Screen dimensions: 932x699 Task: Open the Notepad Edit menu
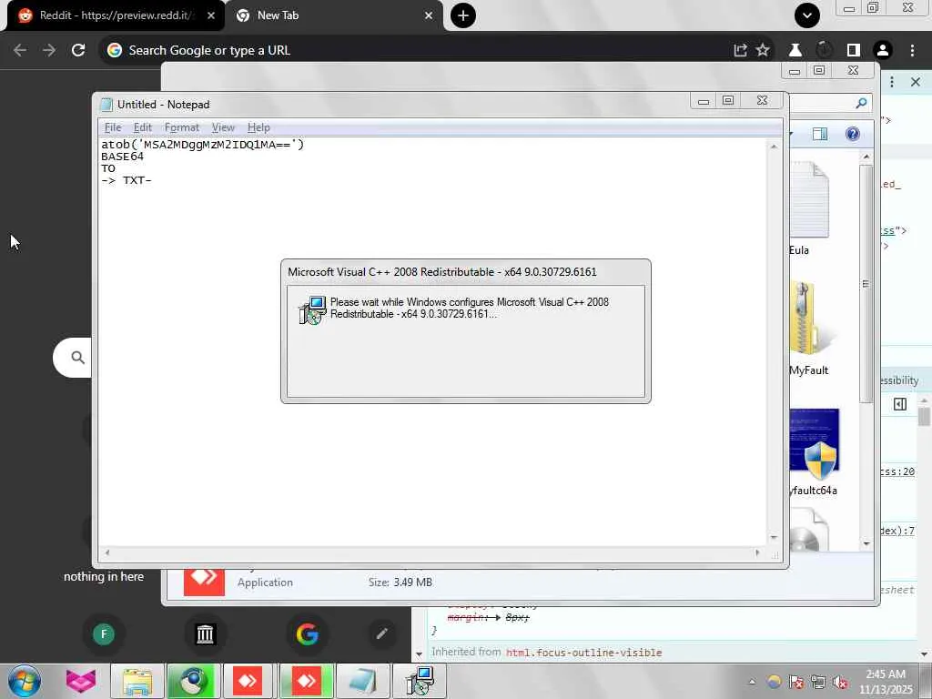[142, 127]
